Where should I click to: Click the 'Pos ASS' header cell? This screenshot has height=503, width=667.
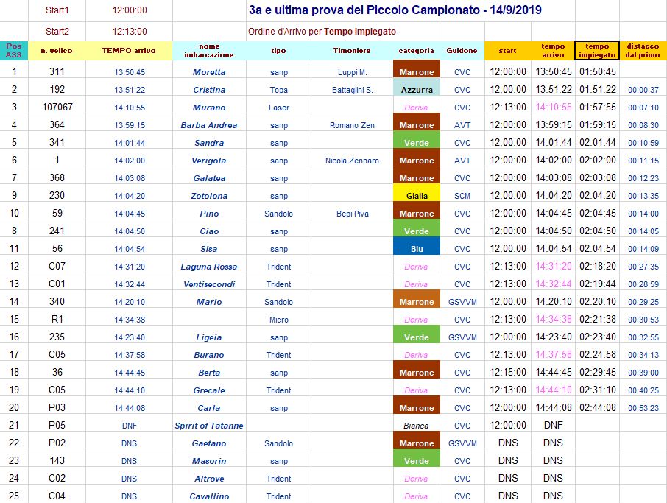point(13,51)
